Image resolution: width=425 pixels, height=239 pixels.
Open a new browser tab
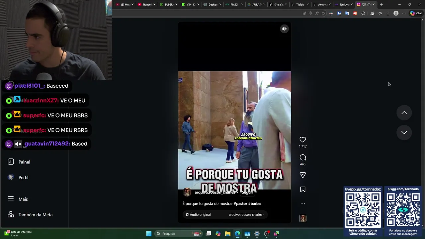[x=382, y=4]
